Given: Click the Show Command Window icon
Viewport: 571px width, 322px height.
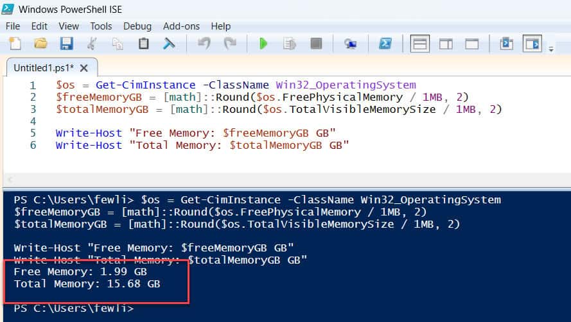Looking at the screenshot, I should tap(507, 44).
